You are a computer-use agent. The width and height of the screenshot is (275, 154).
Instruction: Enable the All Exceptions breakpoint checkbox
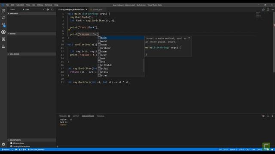tap(11, 143)
